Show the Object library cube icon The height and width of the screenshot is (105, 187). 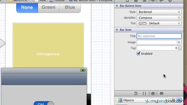[153, 93]
